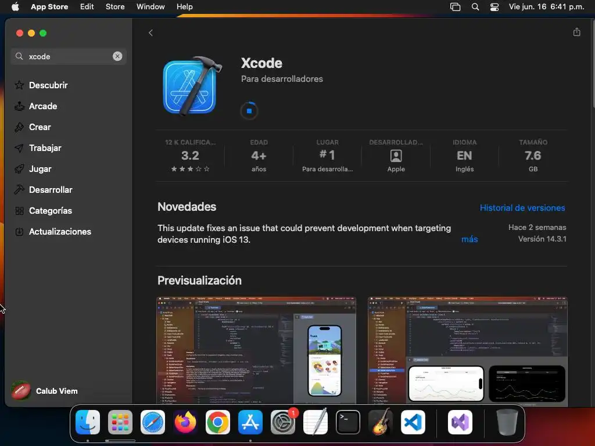
Task: Click the App Store Dock icon
Action: pos(250,422)
